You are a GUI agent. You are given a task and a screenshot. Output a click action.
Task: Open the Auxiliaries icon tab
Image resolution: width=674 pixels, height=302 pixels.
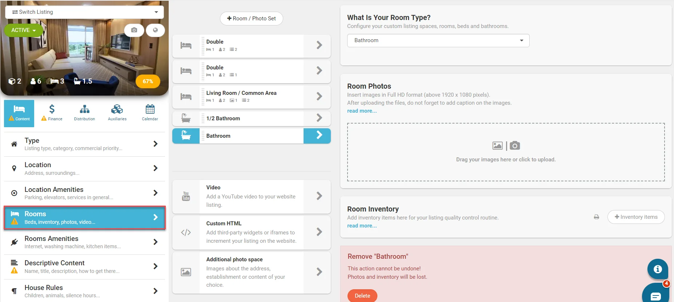tap(117, 113)
